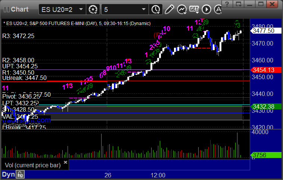Click the tradesight.com link

coord(27,120)
